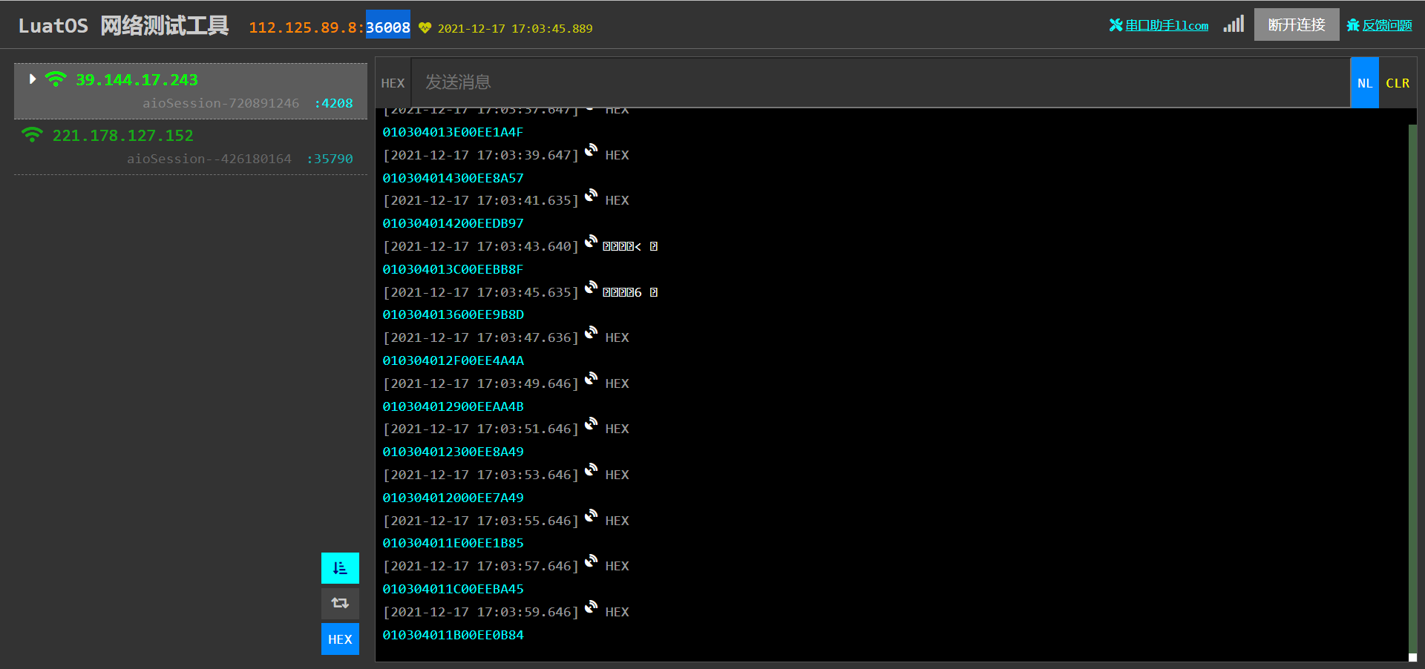Click the disconnect button 断开连接
This screenshot has height=669, width=1425.
[x=1297, y=24]
